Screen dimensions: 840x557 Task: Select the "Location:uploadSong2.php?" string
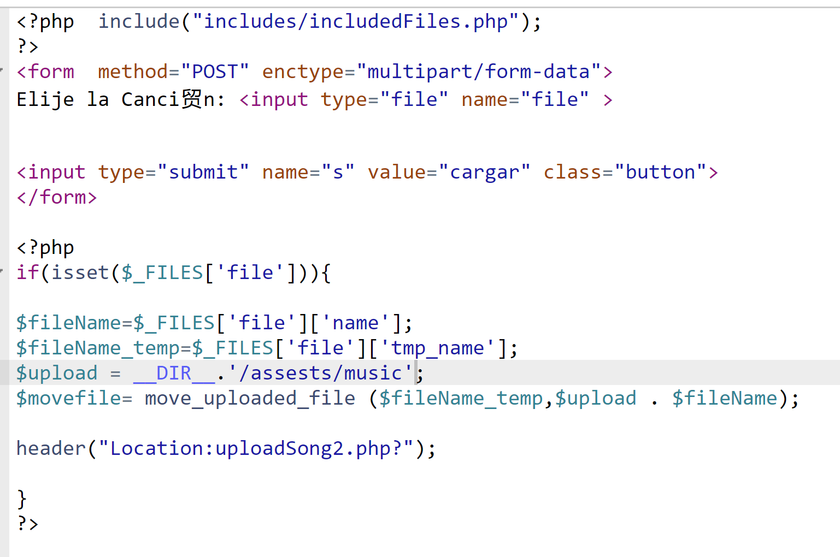(x=256, y=448)
